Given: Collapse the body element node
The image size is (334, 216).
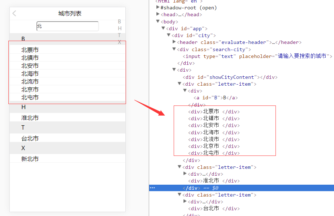Looking at the screenshot, I should 158,21.
